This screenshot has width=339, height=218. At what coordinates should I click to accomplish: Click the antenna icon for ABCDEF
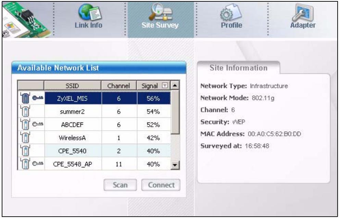click(x=25, y=124)
